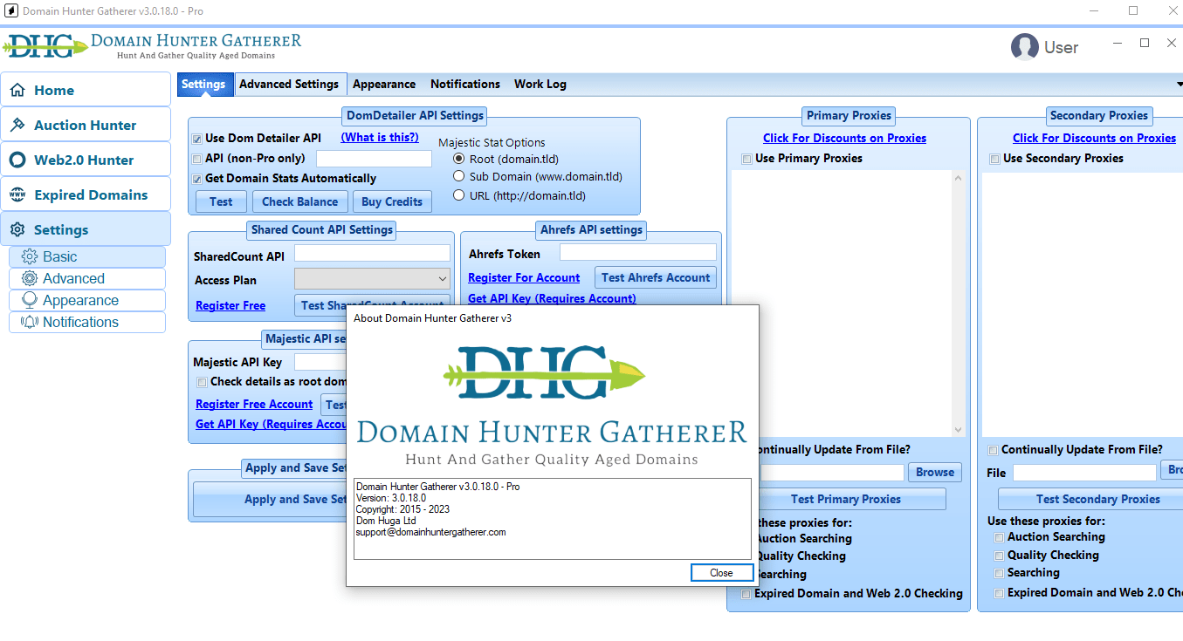Screen dimensions: 1183x641
Task: Open the Auction Hunter section
Action: (86, 125)
